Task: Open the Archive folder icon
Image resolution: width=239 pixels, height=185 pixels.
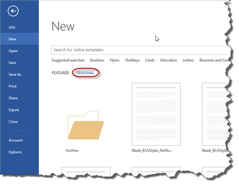Action: point(86,125)
